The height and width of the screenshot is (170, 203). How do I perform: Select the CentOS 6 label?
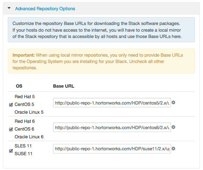coord(24,129)
